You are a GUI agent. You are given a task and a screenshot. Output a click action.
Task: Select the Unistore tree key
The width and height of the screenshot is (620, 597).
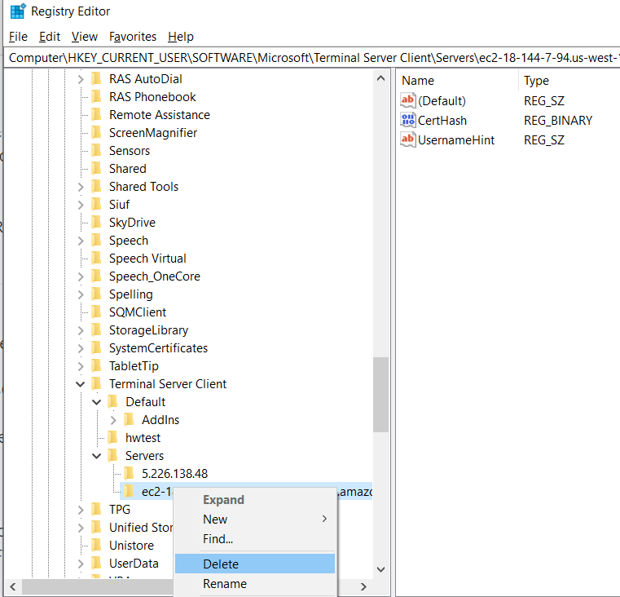[x=131, y=545]
